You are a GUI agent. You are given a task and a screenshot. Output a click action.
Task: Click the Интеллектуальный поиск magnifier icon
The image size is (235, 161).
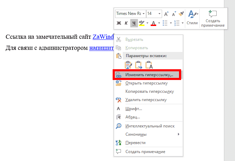coord(119,126)
